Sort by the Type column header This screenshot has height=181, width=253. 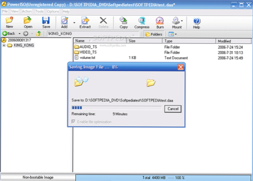coord(189,41)
